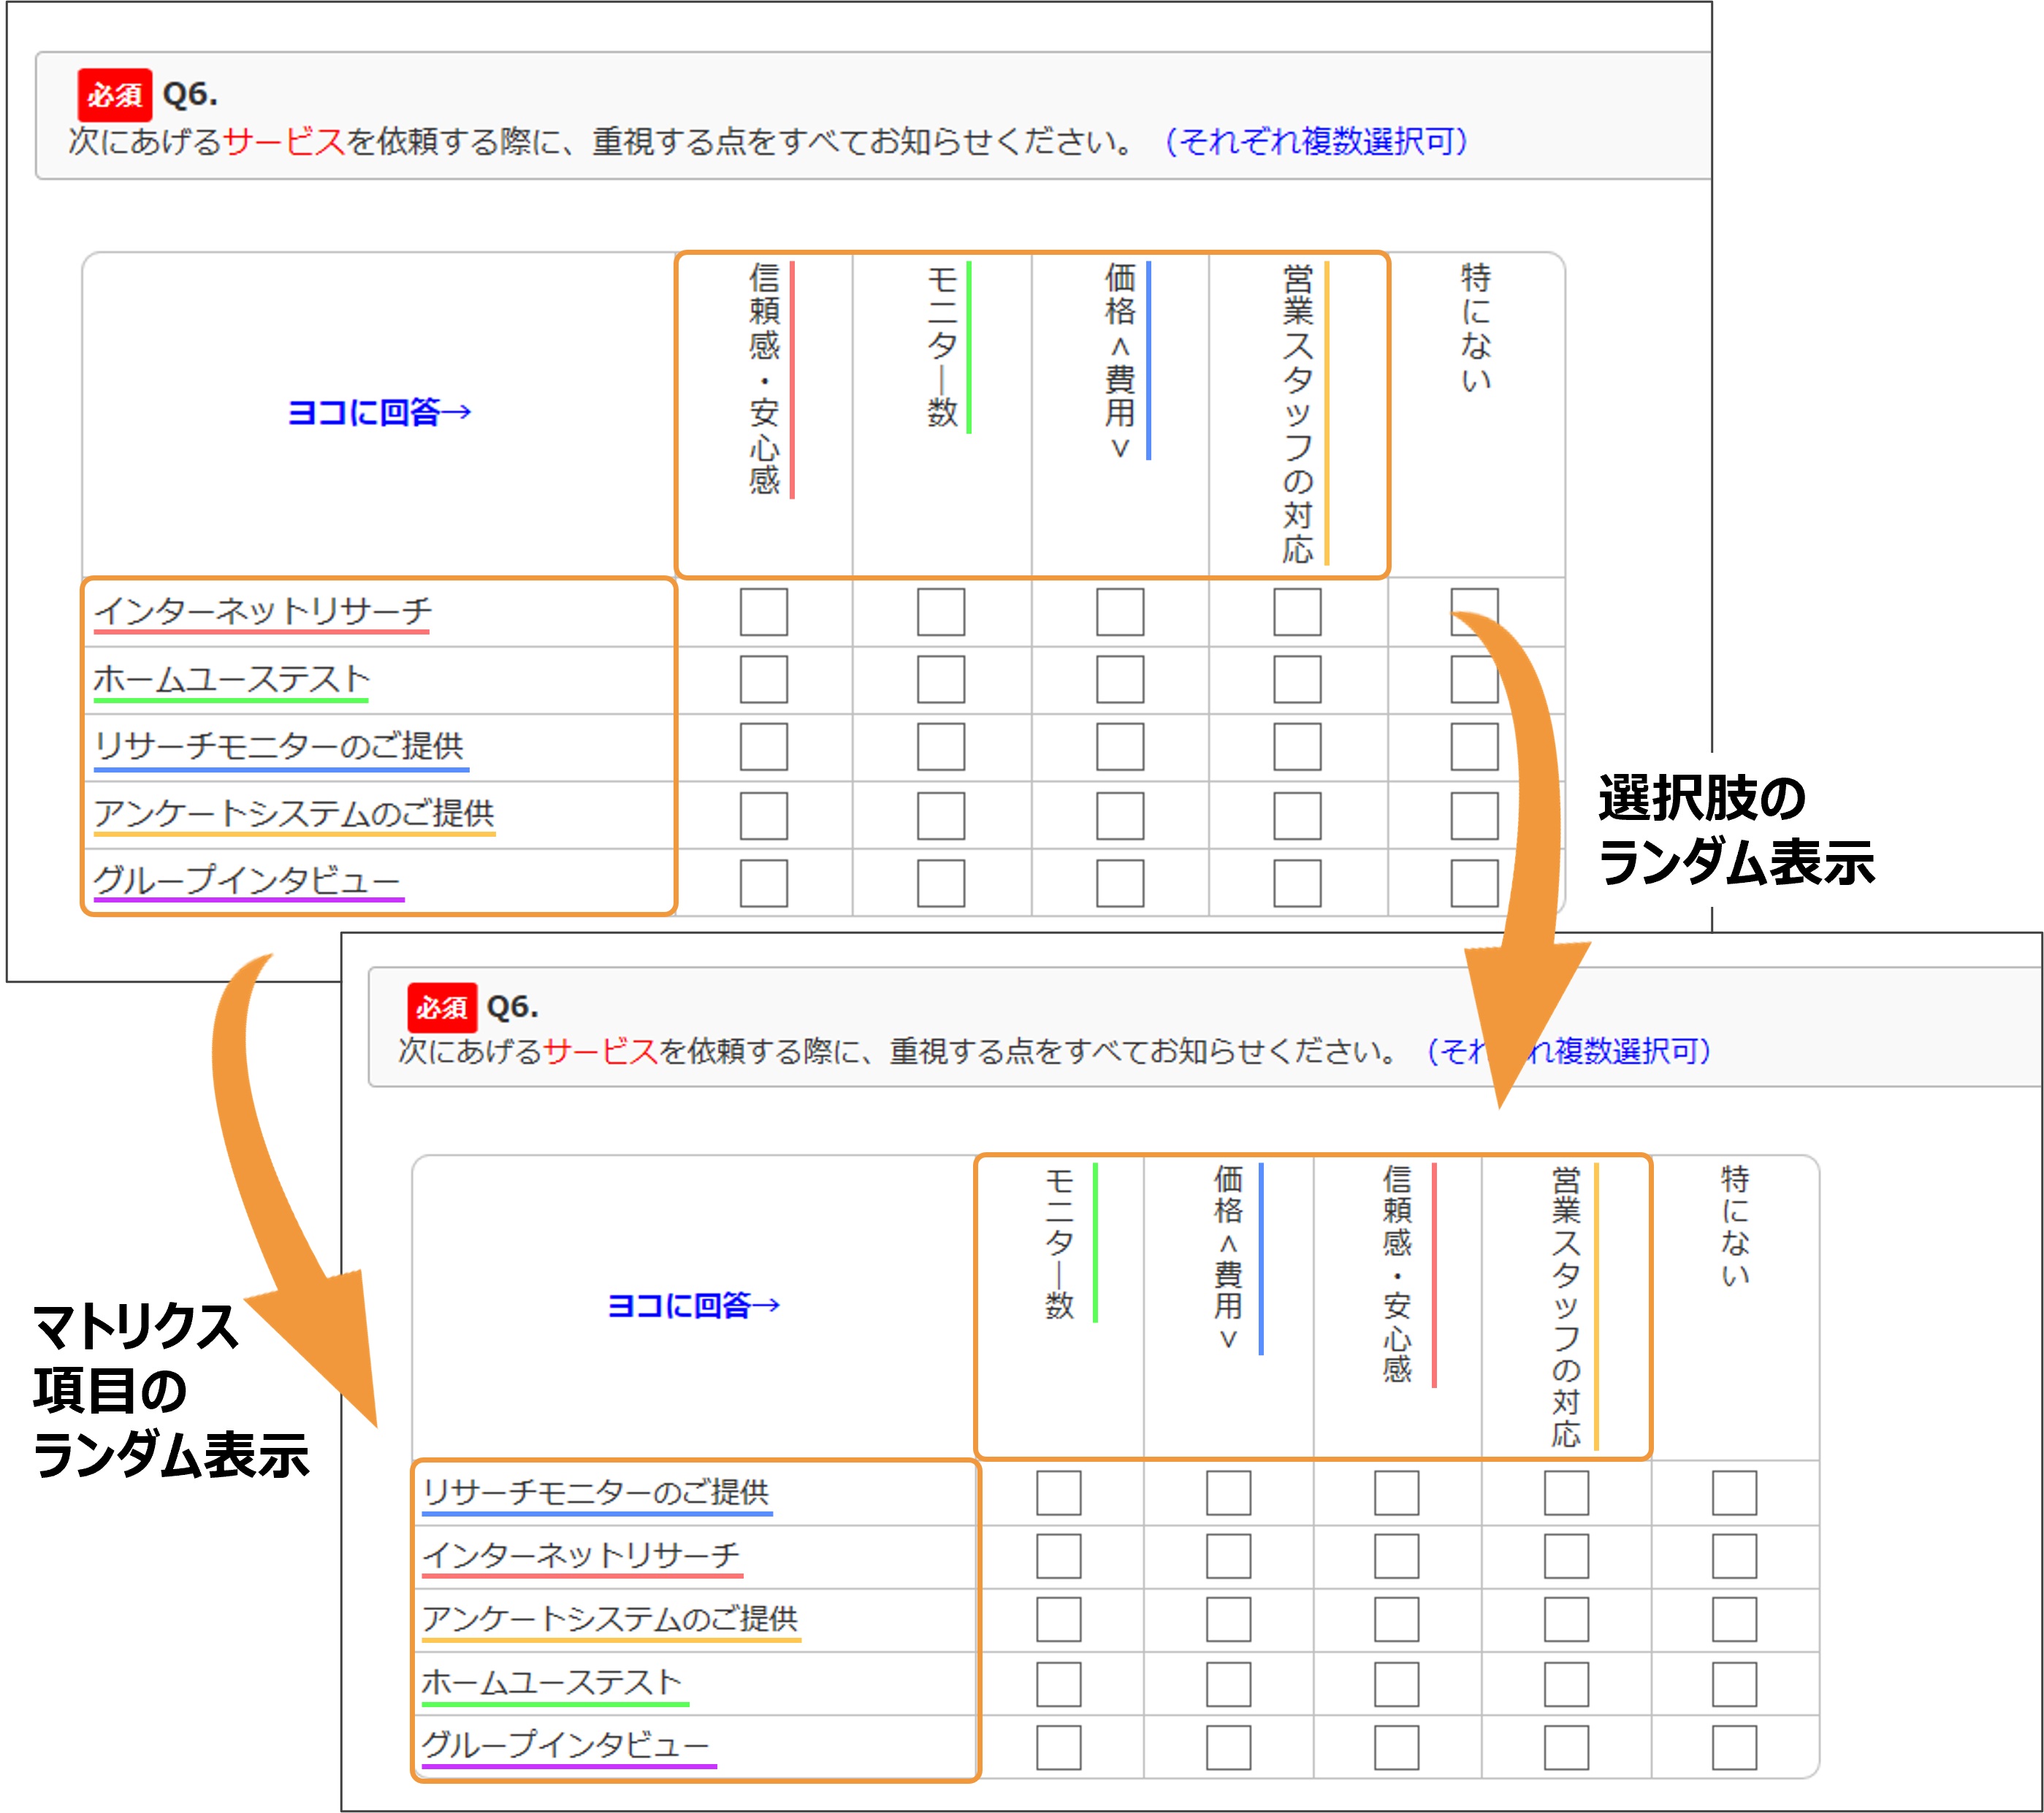Check 営業スタッフの対応 box for アンケートシステムのご提供 top table
Viewport: 2044px width, 1813px height.
click(x=1297, y=816)
